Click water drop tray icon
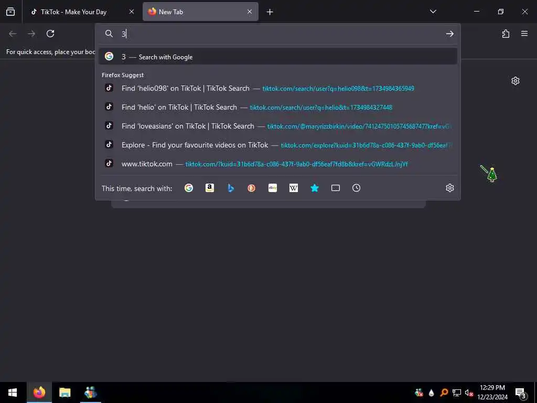The width and height of the screenshot is (537, 403). [432, 393]
